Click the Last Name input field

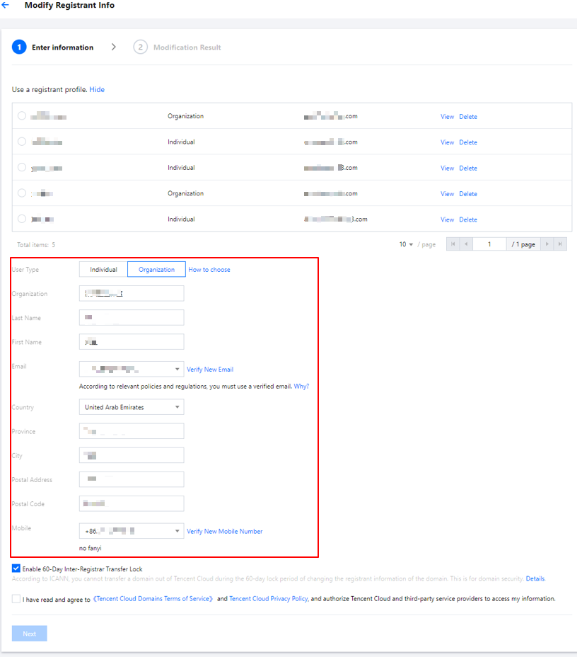(132, 318)
